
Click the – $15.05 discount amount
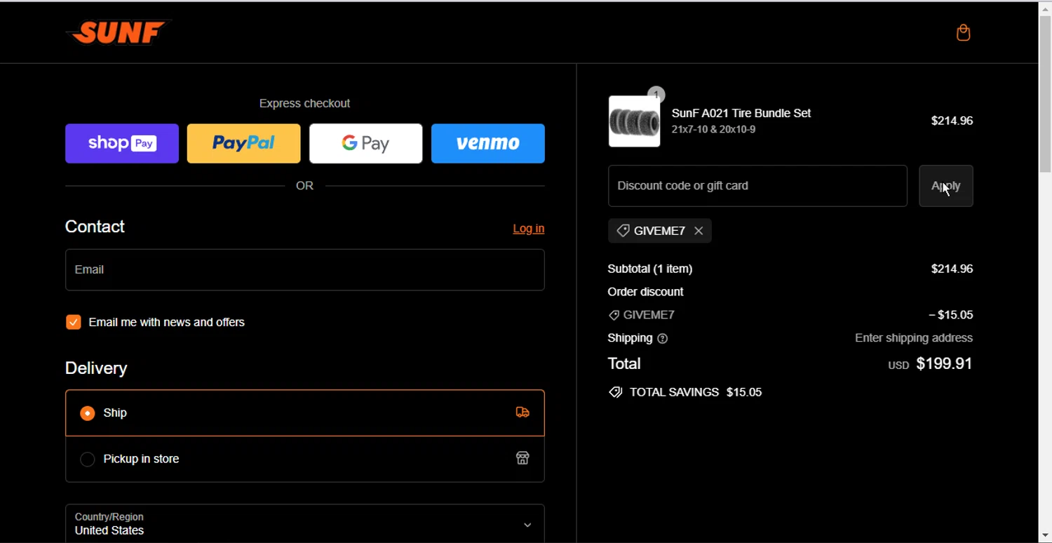[951, 315]
